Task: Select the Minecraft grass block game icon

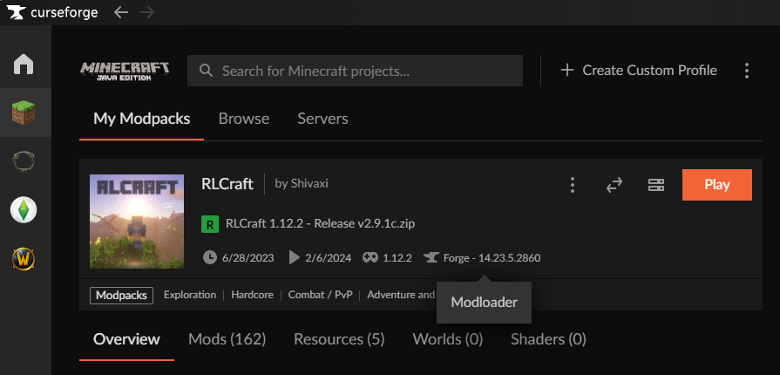Action: pyautogui.click(x=24, y=112)
